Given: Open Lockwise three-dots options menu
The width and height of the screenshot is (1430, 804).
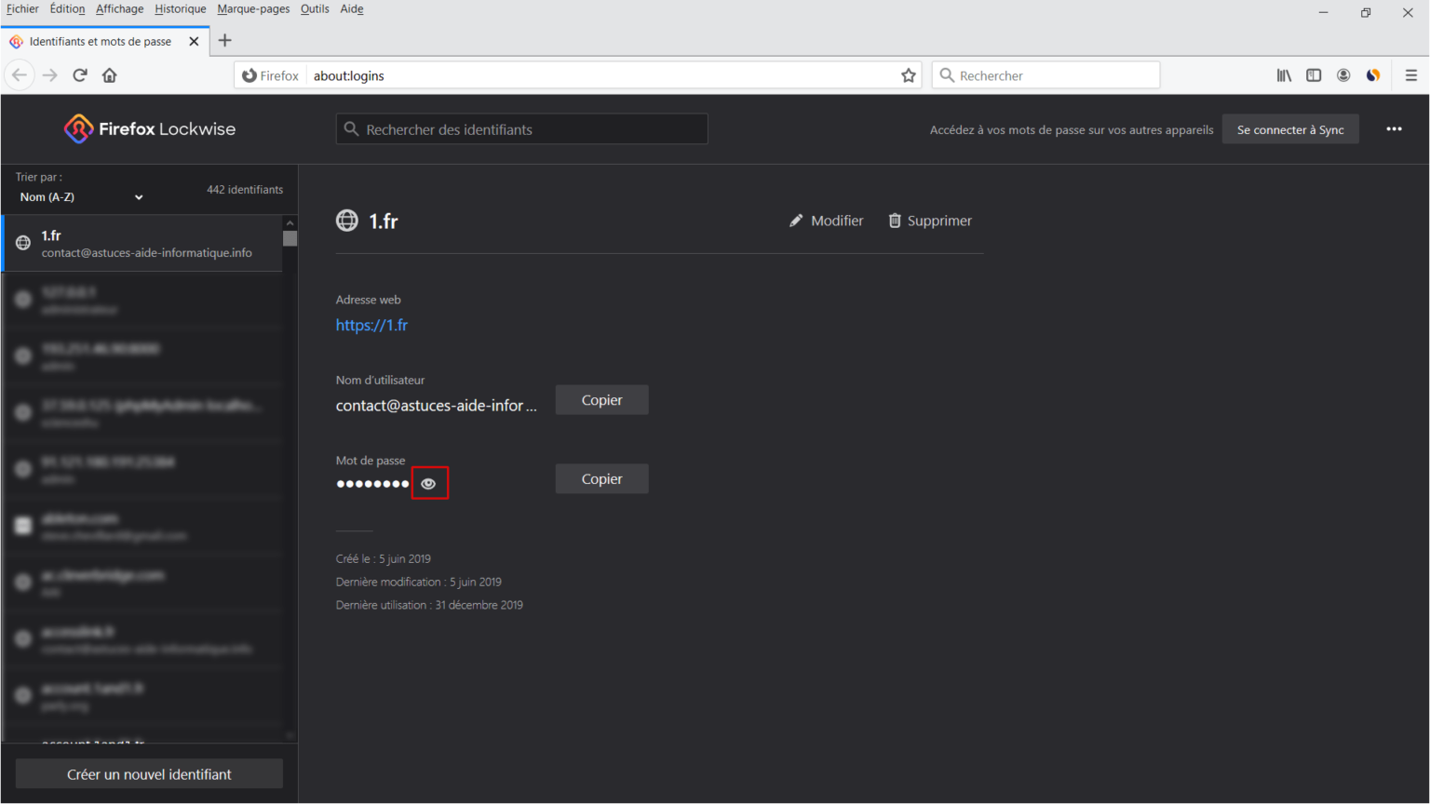Looking at the screenshot, I should [1394, 129].
